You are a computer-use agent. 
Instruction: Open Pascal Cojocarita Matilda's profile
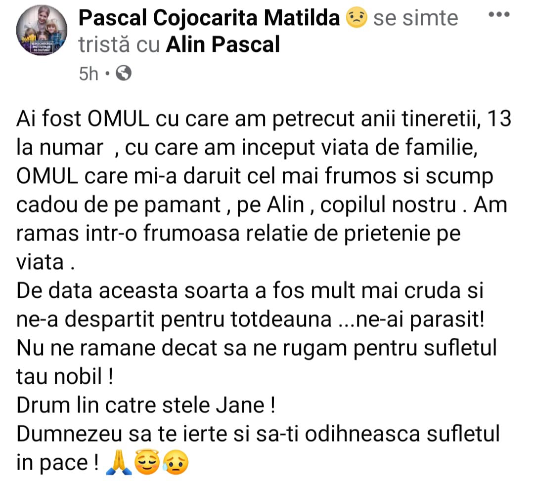pyautogui.click(x=210, y=19)
